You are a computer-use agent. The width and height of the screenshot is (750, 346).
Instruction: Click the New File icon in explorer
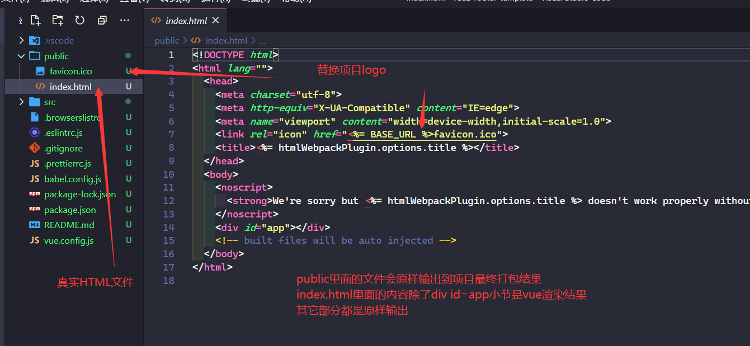[x=36, y=21]
